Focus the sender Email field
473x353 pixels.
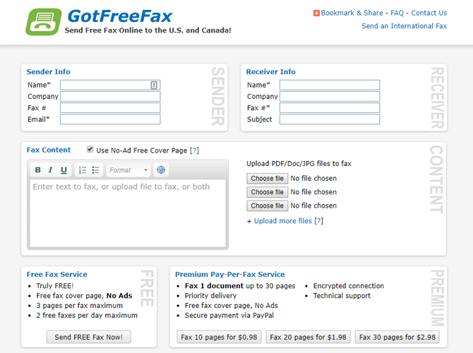pos(110,119)
